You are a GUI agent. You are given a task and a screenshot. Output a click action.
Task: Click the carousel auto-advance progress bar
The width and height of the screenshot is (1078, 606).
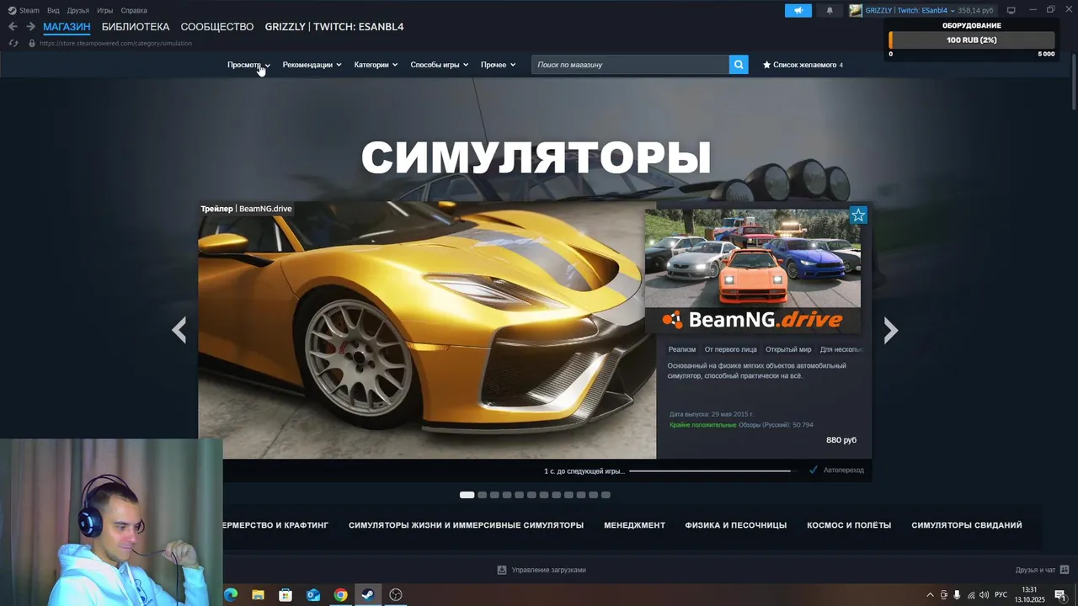click(x=712, y=470)
